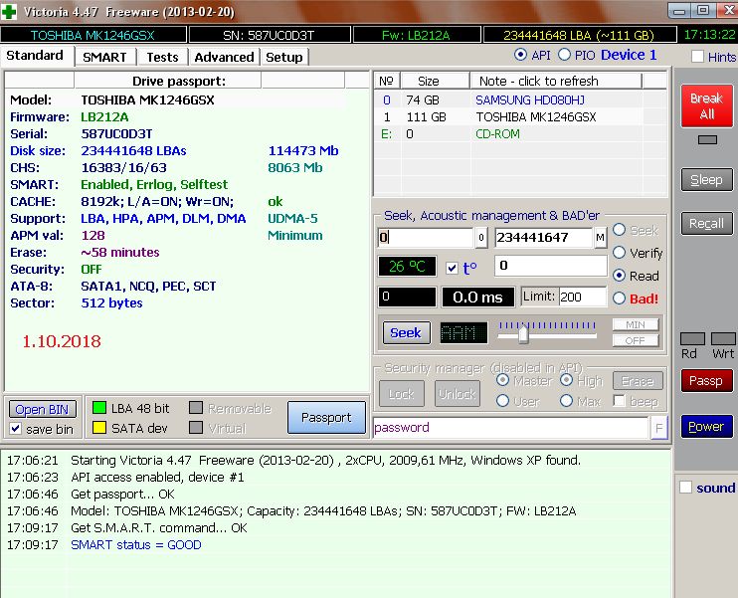Switch to the Standard tab
The image size is (738, 598).
click(x=36, y=56)
